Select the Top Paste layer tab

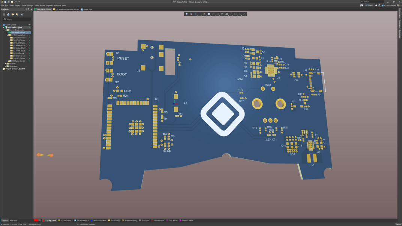tap(145, 220)
